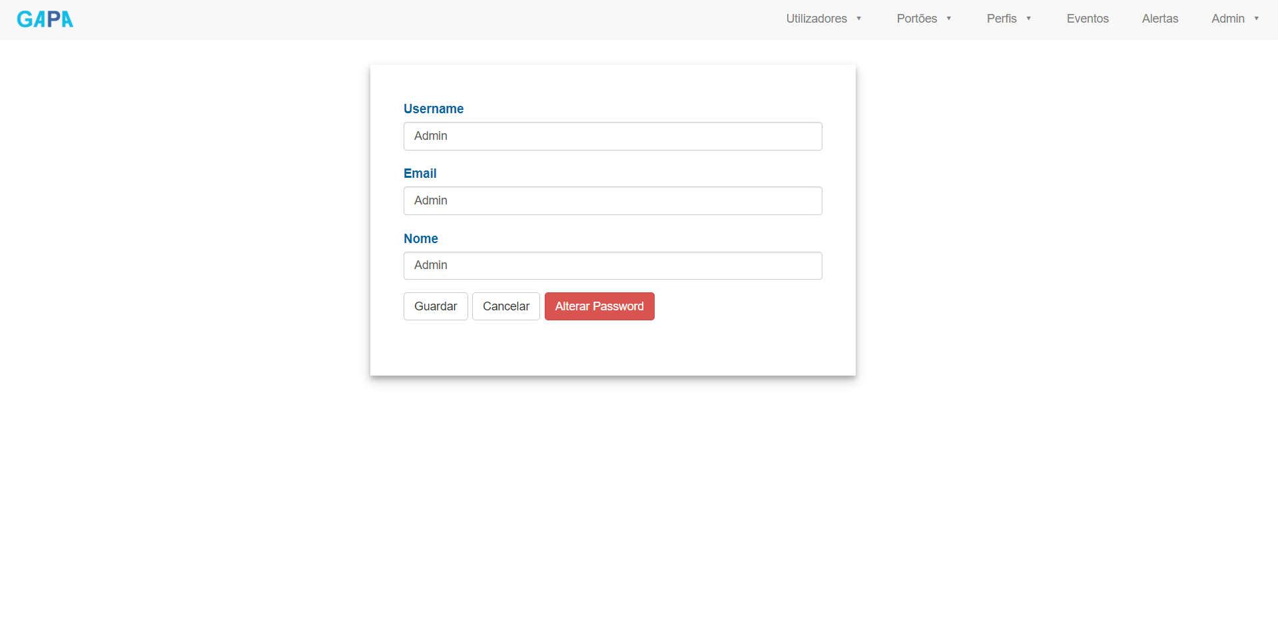Click the Cancelar button
This screenshot has height=628, width=1278.
(x=506, y=306)
